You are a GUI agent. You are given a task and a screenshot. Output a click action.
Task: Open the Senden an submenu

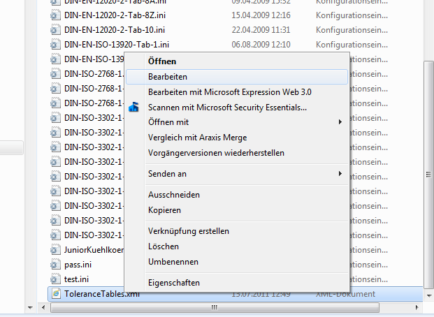[237, 174]
